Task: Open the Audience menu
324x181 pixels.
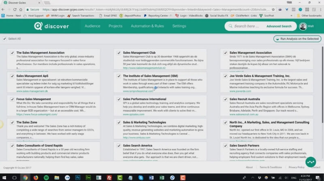Action: coord(92,26)
